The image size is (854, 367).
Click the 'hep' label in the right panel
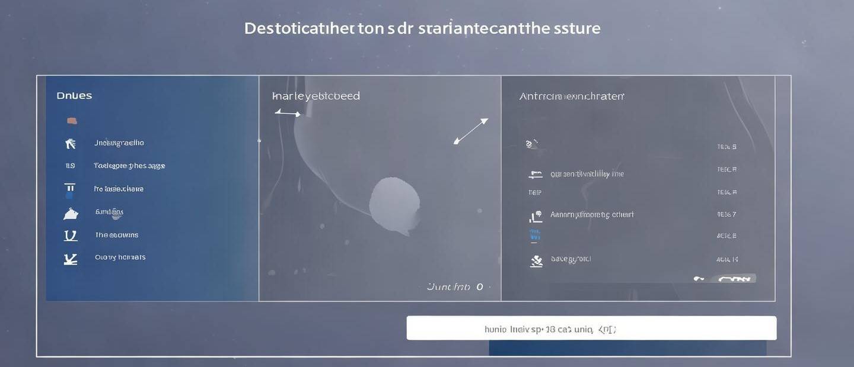(x=534, y=192)
